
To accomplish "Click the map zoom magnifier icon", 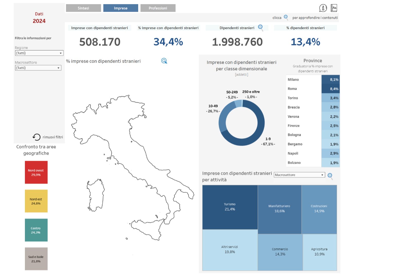I will 164,61.
